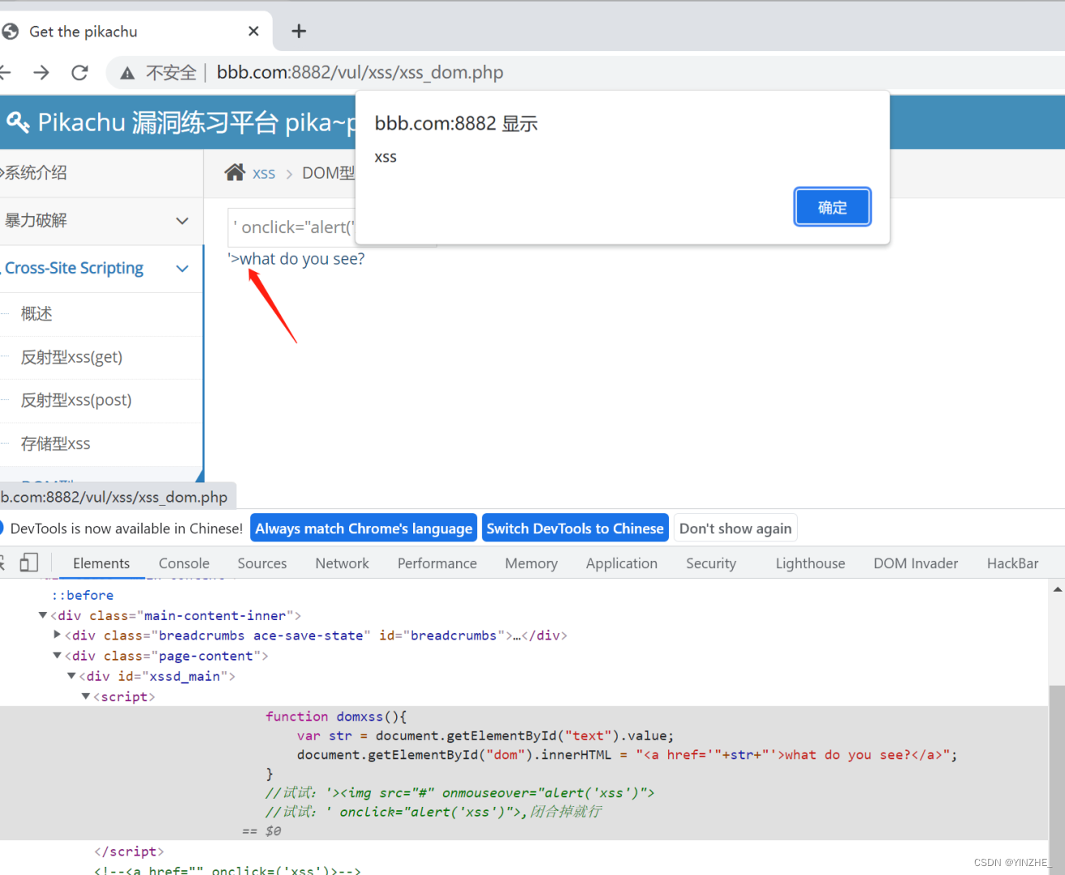Switch to the Network tab
This screenshot has width=1065, height=875.
342,563
